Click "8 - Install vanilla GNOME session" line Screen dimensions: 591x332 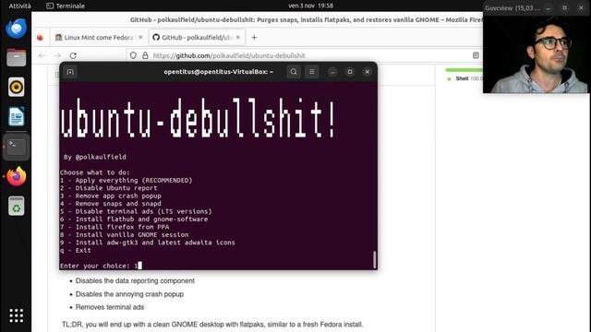coord(124,234)
